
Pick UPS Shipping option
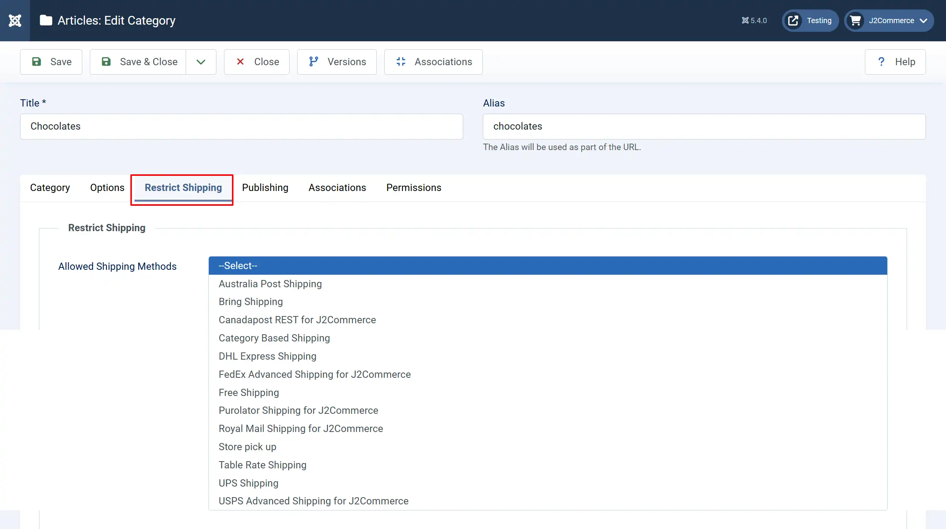(x=548, y=483)
